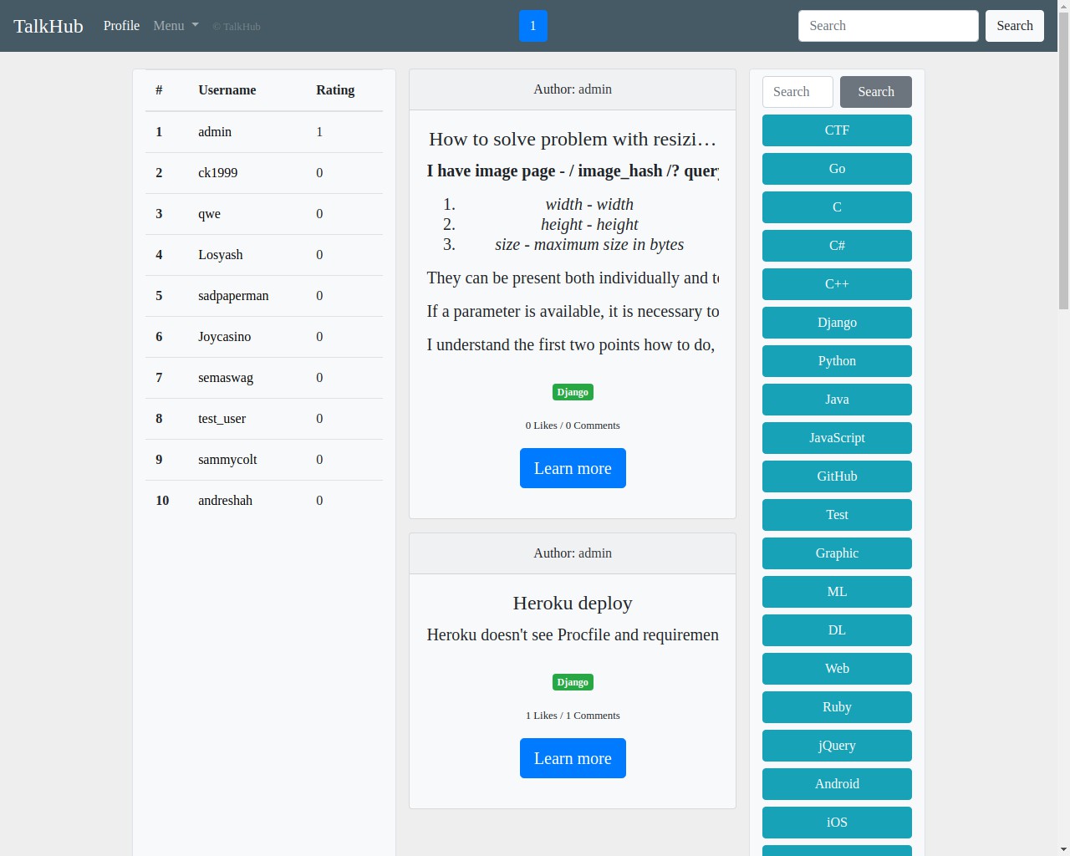Expand the Menu dropdown in navbar

click(x=176, y=26)
